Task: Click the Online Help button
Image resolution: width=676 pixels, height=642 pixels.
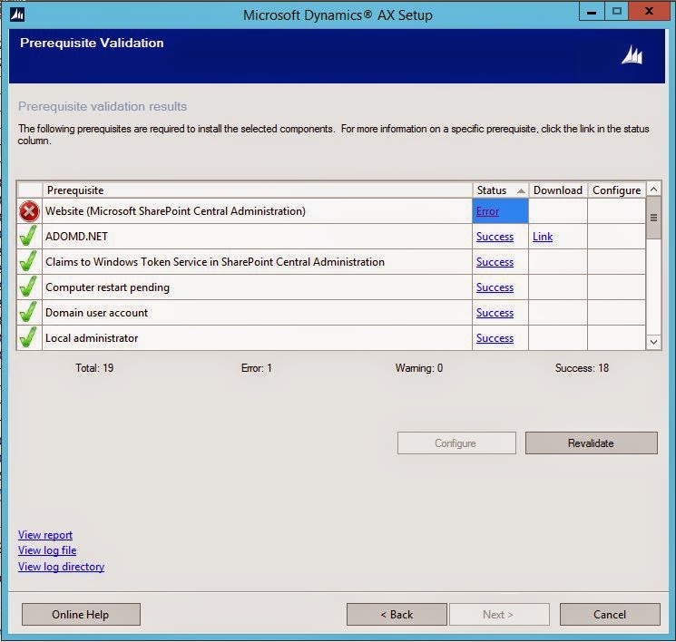Action: coord(81,615)
